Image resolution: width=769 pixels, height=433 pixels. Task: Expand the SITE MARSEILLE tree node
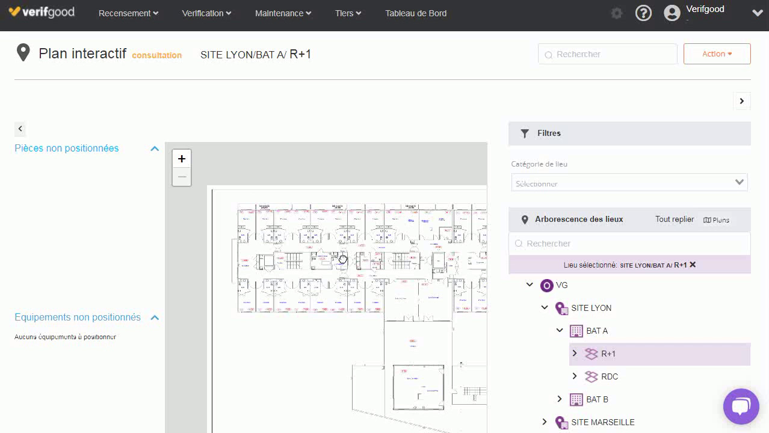(x=545, y=422)
